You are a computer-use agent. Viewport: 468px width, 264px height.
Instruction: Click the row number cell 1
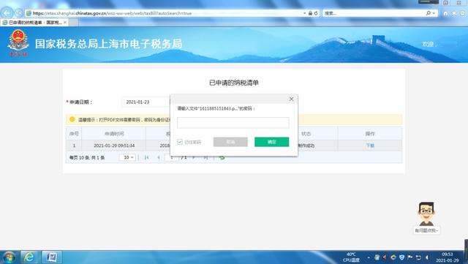click(74, 146)
